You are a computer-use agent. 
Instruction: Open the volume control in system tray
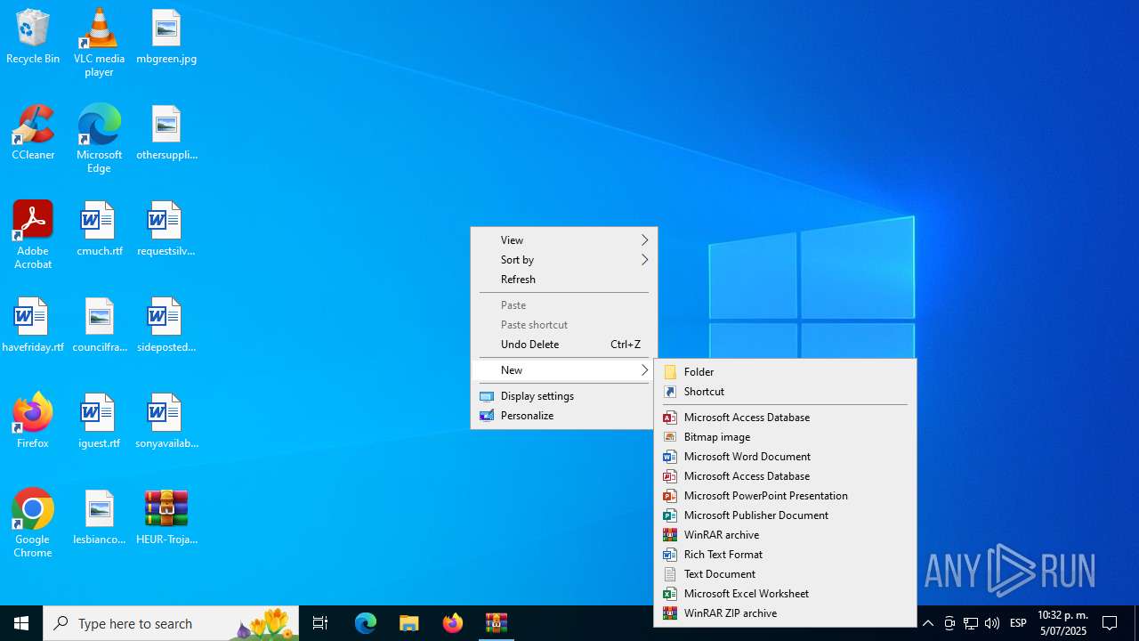click(992, 623)
